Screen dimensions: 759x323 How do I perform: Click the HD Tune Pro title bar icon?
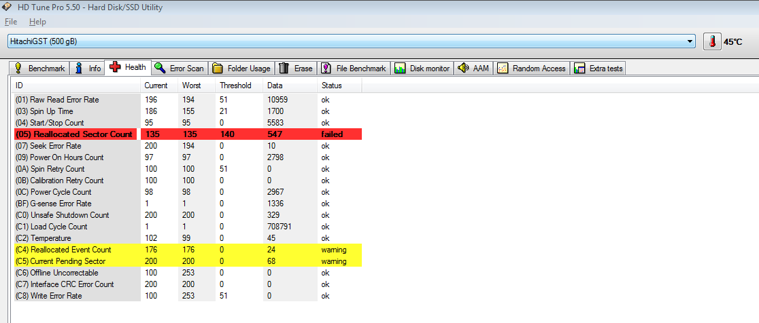(6, 7)
